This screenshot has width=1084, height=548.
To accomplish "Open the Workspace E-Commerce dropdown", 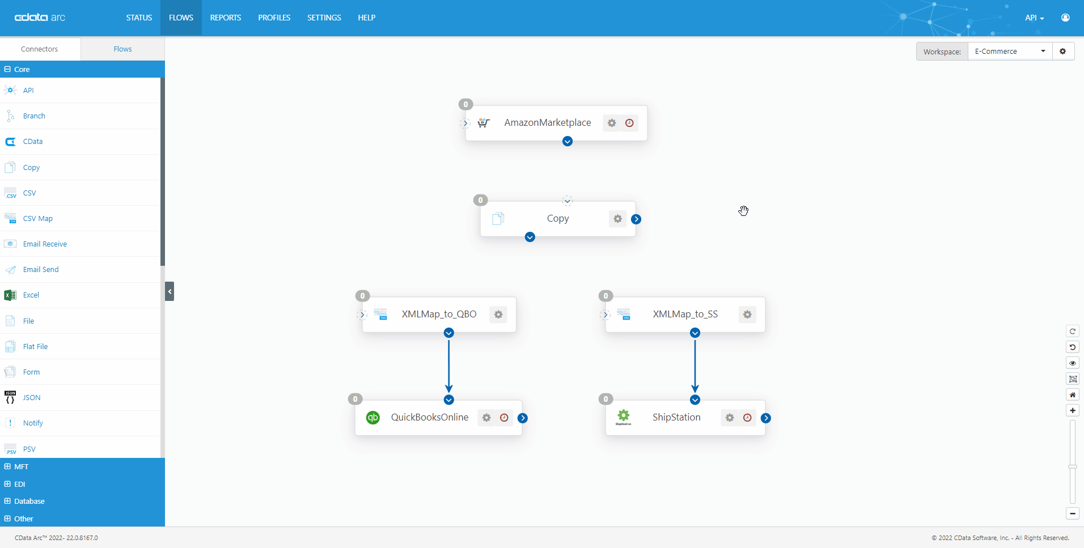I will tap(1010, 51).
